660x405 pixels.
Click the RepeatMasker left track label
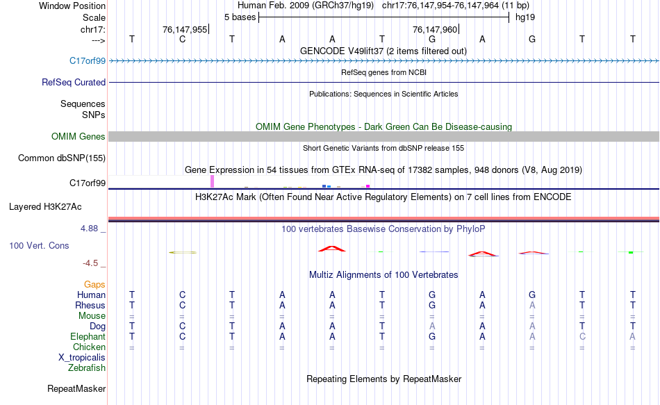pos(76,388)
